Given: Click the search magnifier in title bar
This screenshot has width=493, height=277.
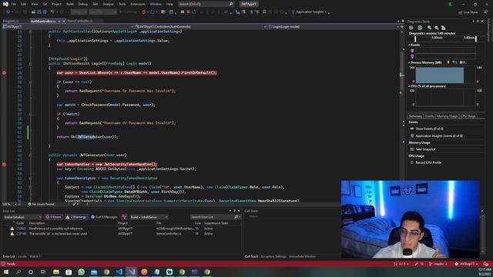Looking at the screenshot, I should (231, 4).
